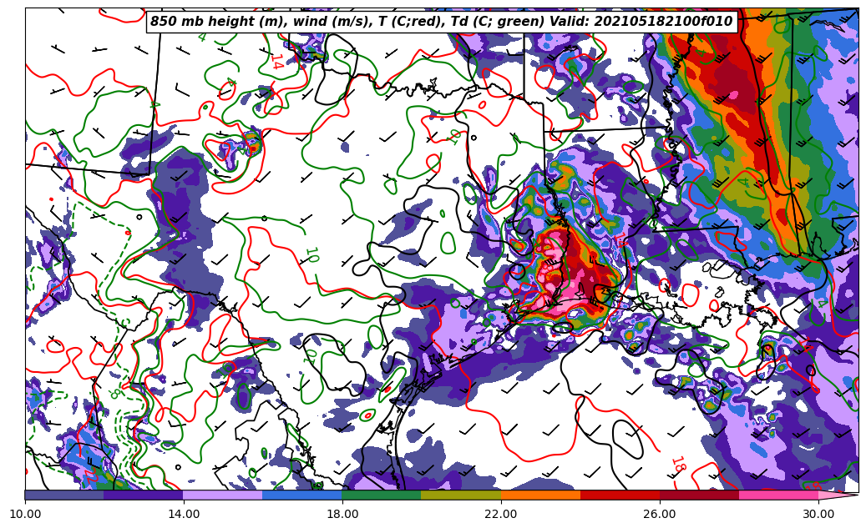Select the orange 22–24 colorbar segment
Image resolution: width=866 pixels, height=528 pixels.
(x=540, y=495)
